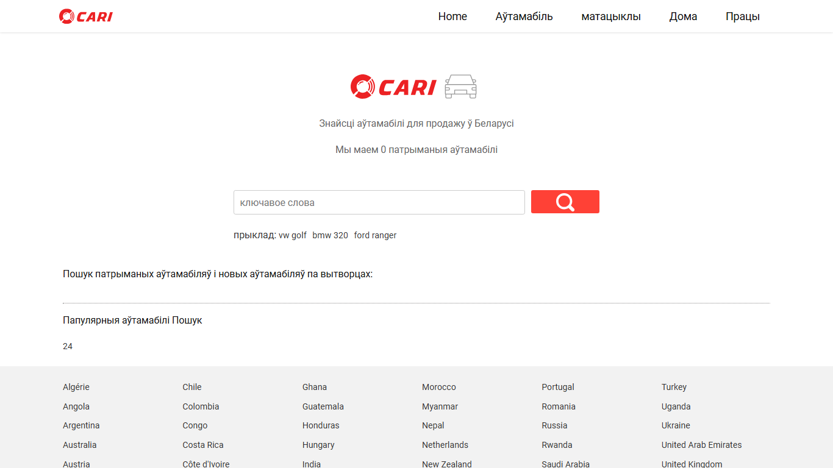The height and width of the screenshot is (468, 833).
Task: Open the Rwanda country link
Action: tap(557, 445)
